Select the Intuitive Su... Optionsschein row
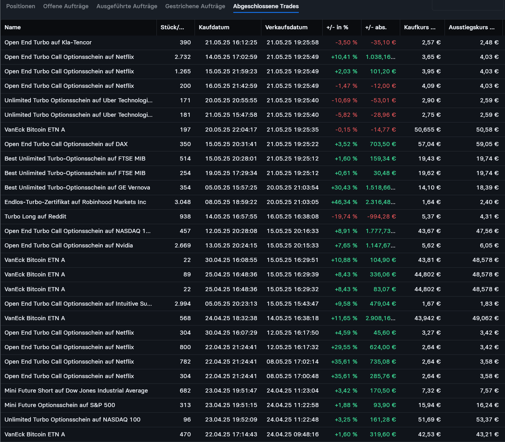 tap(252, 303)
